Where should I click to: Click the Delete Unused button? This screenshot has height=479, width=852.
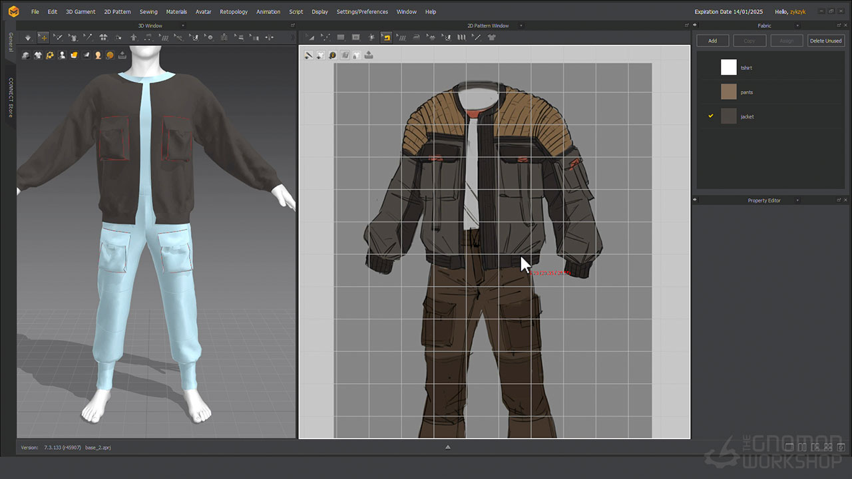825,41
